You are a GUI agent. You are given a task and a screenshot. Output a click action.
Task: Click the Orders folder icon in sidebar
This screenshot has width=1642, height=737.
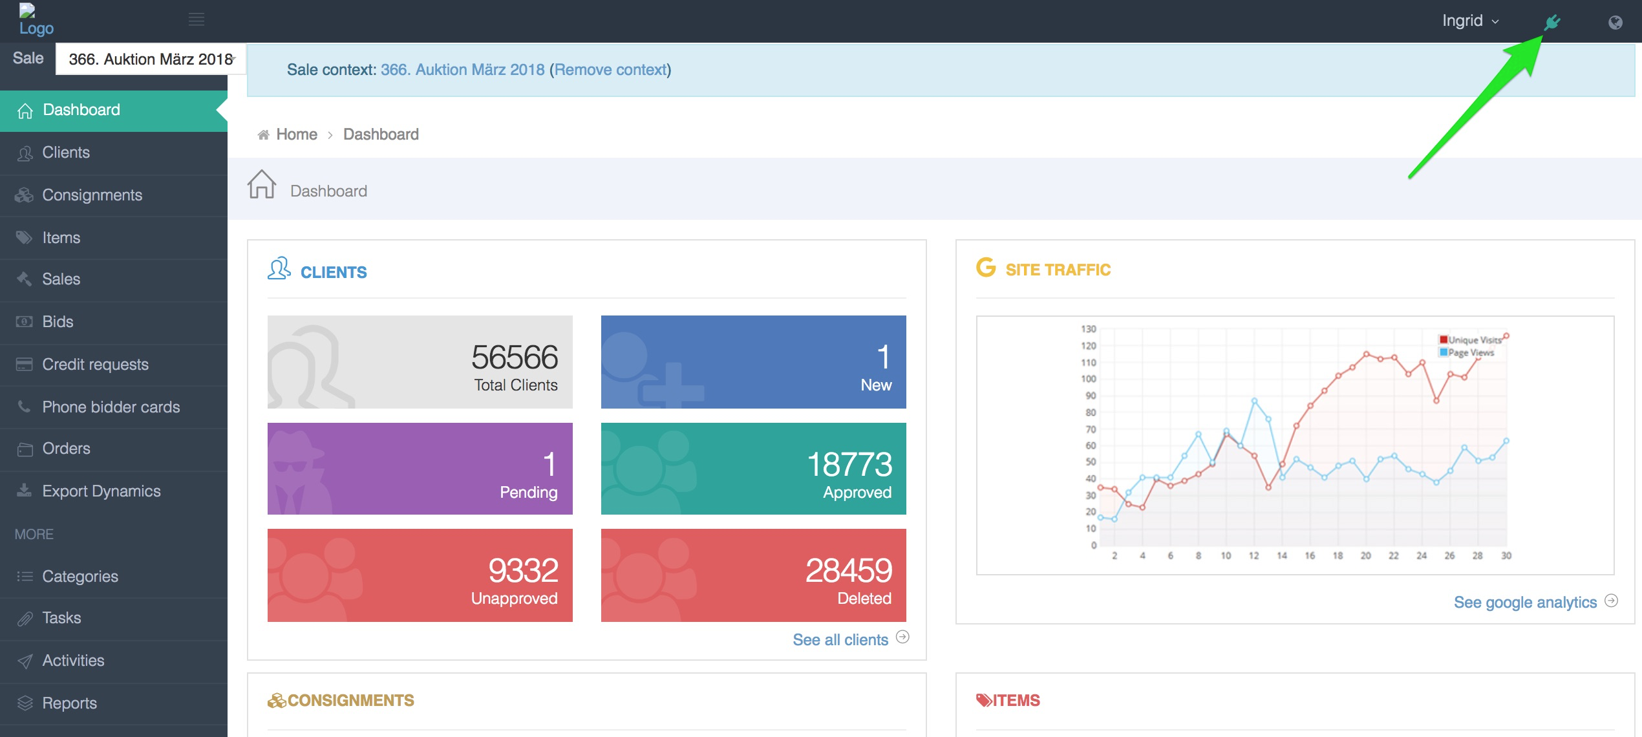tap(25, 449)
